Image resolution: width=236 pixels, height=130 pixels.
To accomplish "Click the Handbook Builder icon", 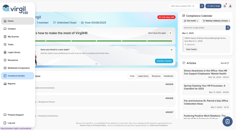I will (x=5, y=76).
